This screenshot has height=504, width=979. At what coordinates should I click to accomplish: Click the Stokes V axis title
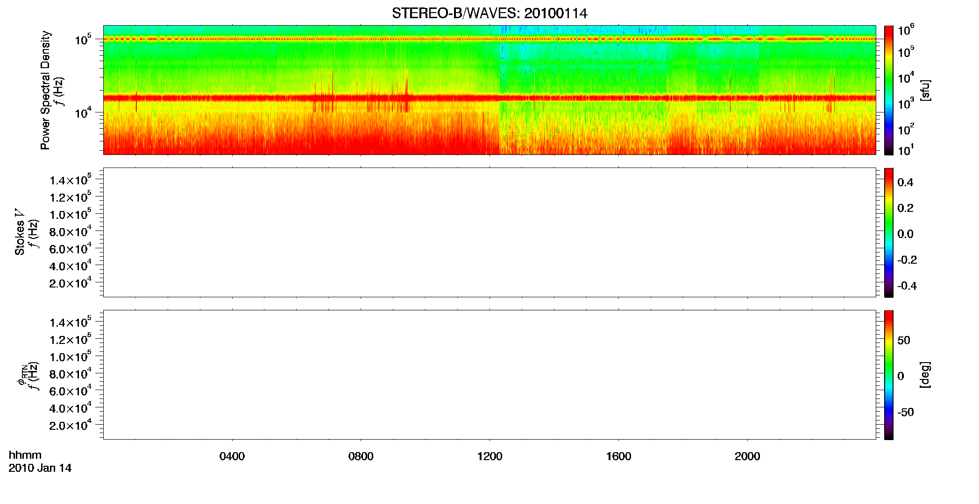[x=20, y=232]
